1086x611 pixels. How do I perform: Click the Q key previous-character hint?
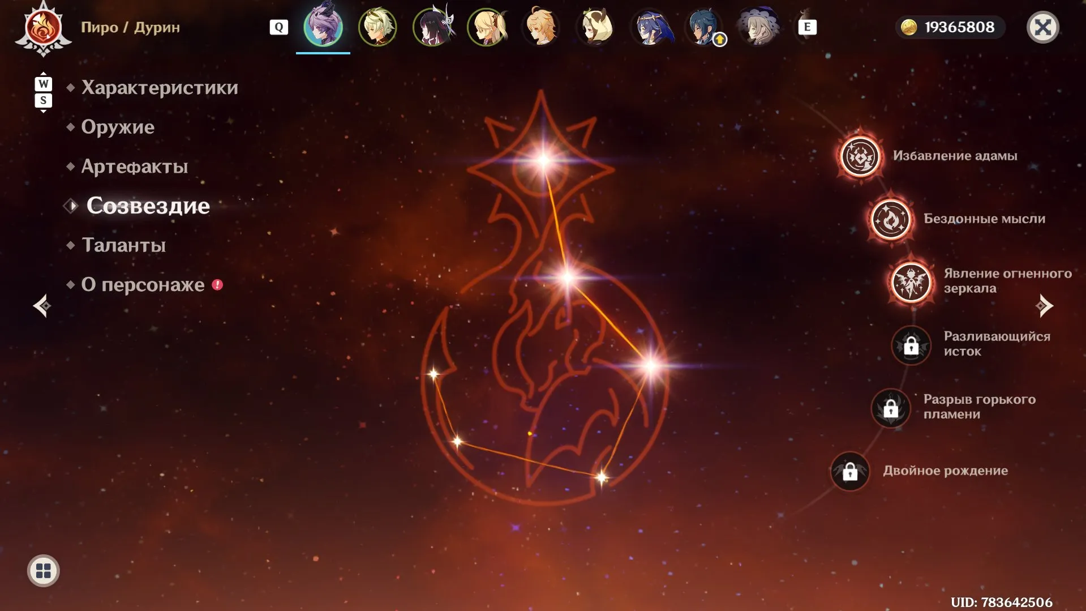278,27
